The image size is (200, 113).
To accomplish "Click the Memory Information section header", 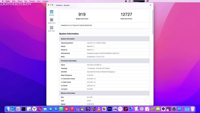I will [104, 93].
